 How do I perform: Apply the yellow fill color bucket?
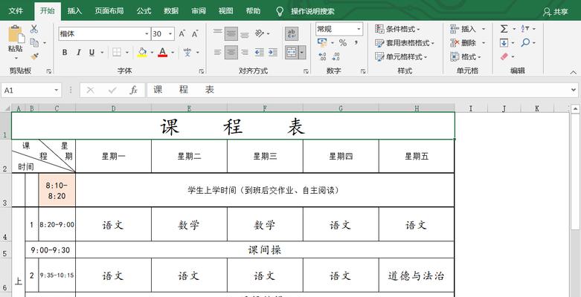point(142,53)
